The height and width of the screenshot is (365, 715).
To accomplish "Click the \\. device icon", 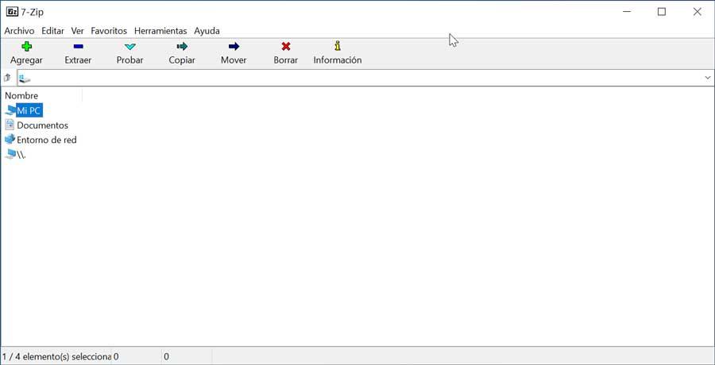I will tap(10, 155).
